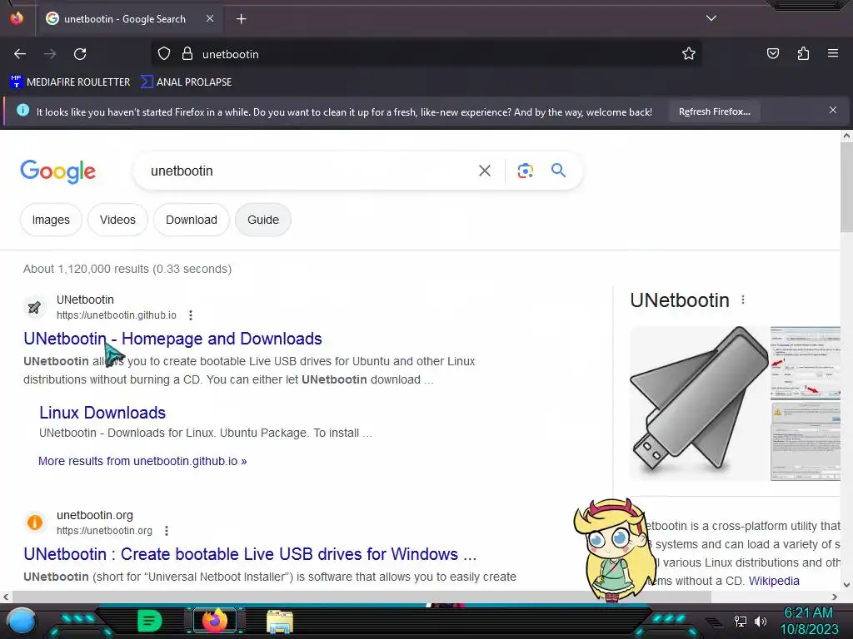Switch to Videos results
The image size is (853, 639).
[117, 220]
